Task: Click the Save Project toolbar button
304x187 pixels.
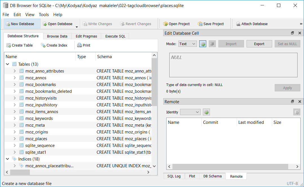Action: tap(211, 24)
